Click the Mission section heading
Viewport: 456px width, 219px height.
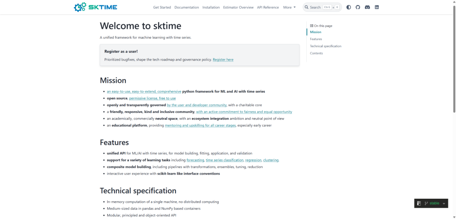pyautogui.click(x=113, y=80)
